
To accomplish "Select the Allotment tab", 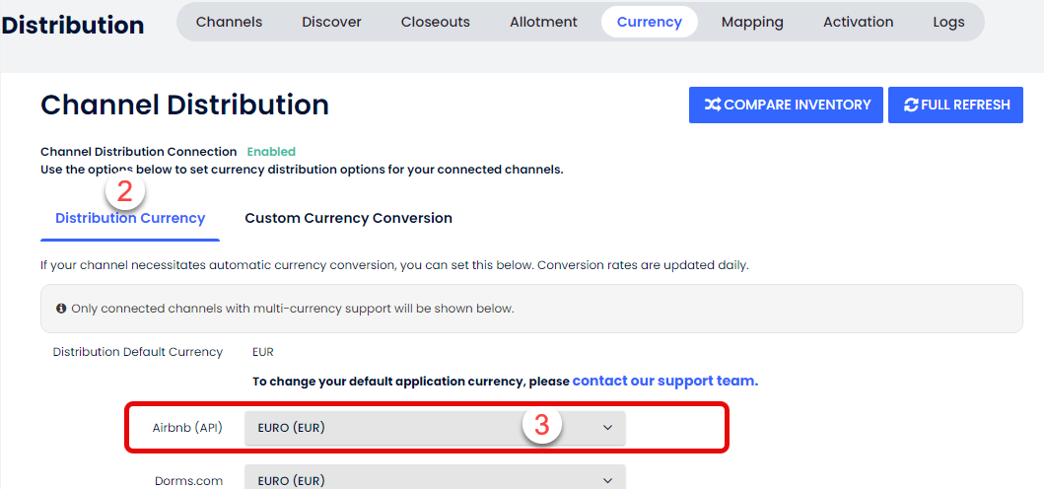I will point(543,22).
